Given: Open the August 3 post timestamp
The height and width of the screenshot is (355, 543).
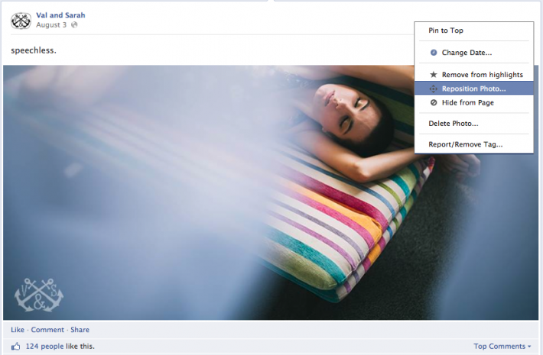Looking at the screenshot, I should pos(51,25).
